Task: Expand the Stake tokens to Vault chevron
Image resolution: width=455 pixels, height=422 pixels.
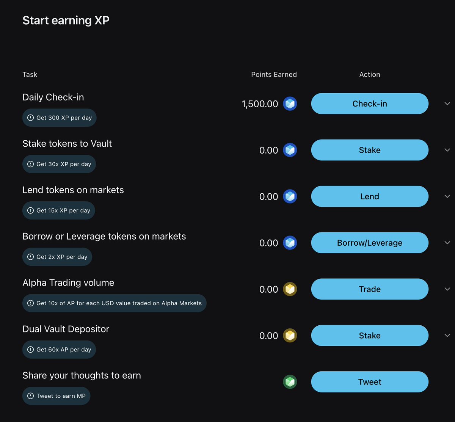Action: click(x=447, y=150)
